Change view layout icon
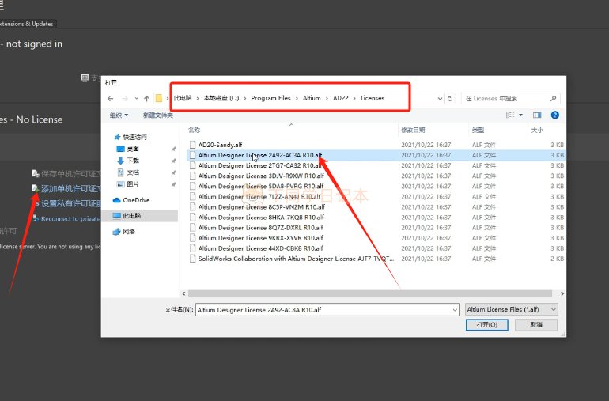Image resolution: width=609 pixels, height=401 pixels. [x=510, y=115]
